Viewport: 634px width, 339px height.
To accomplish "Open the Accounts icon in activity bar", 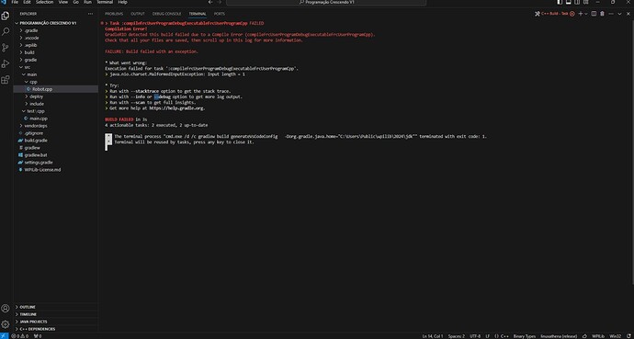I will coord(6,309).
